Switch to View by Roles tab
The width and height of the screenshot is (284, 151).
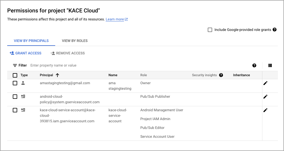point(75,41)
